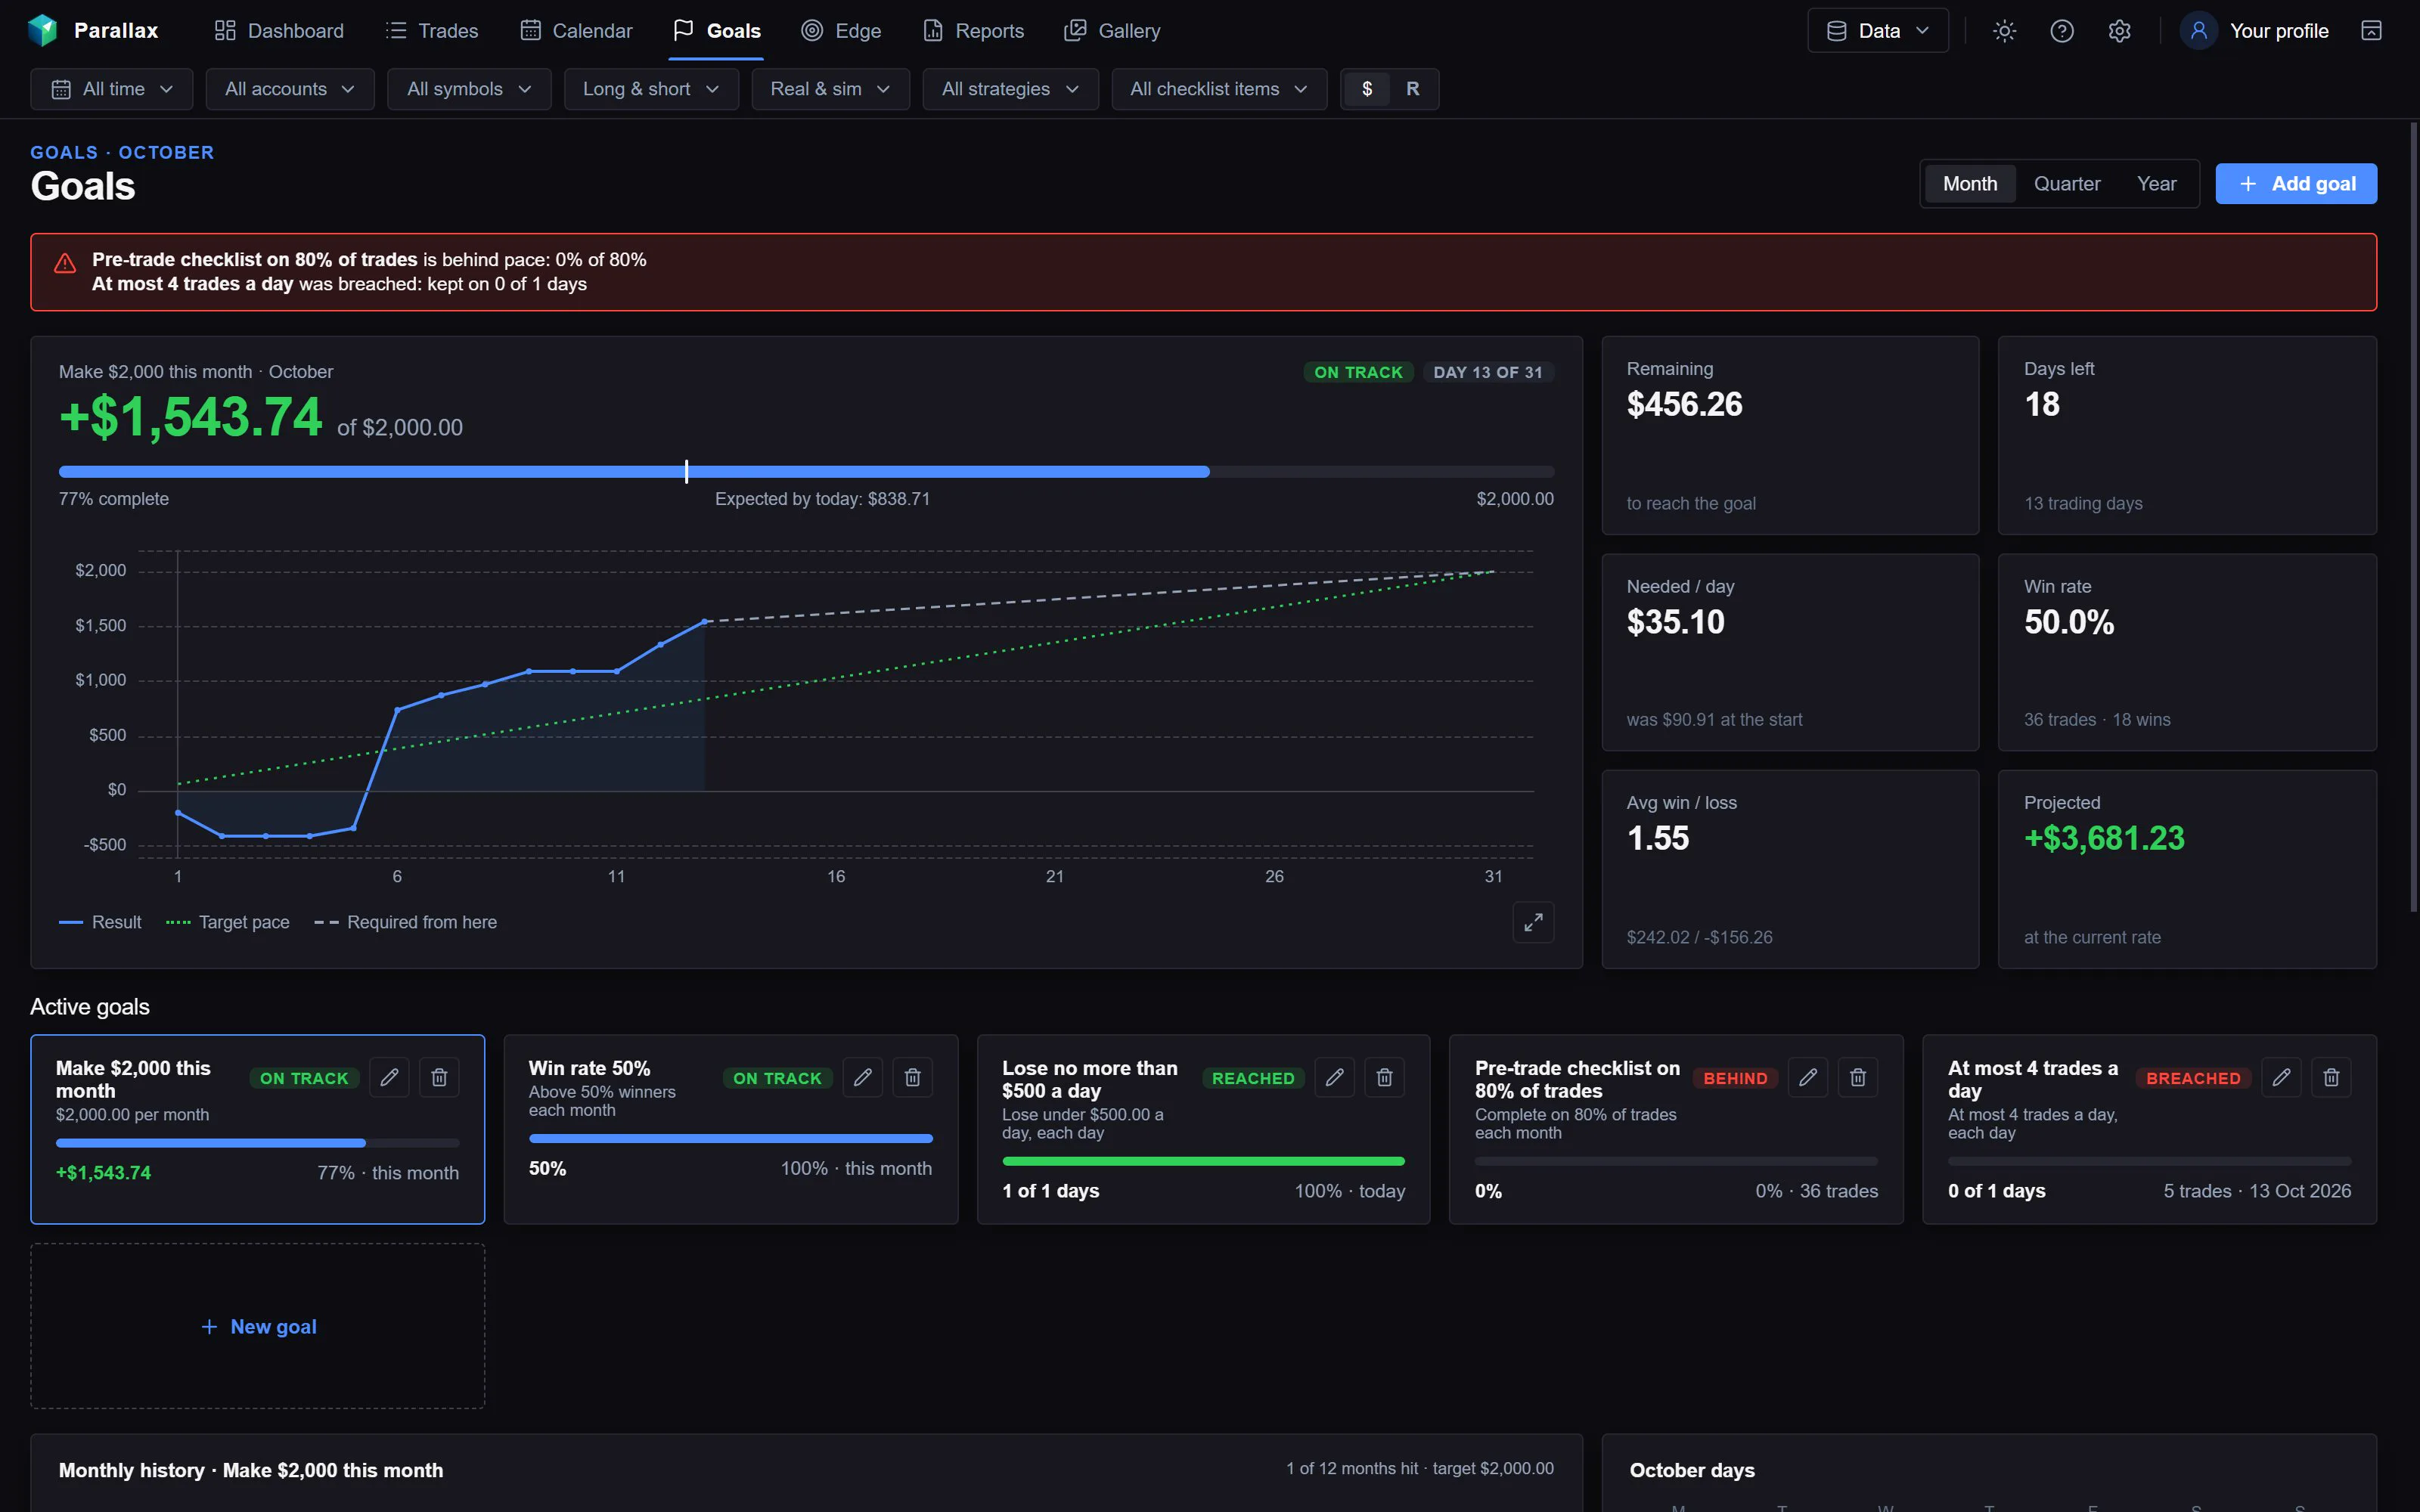Toggle the light/dark theme sun icon
This screenshot has width=2420, height=1512.
pos(2004,31)
